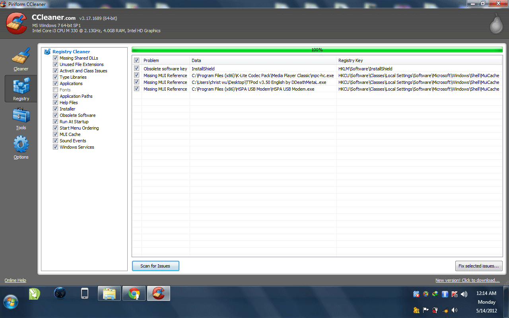Open the network signal tray icon
Screen dimensions: 509x318
(445, 310)
